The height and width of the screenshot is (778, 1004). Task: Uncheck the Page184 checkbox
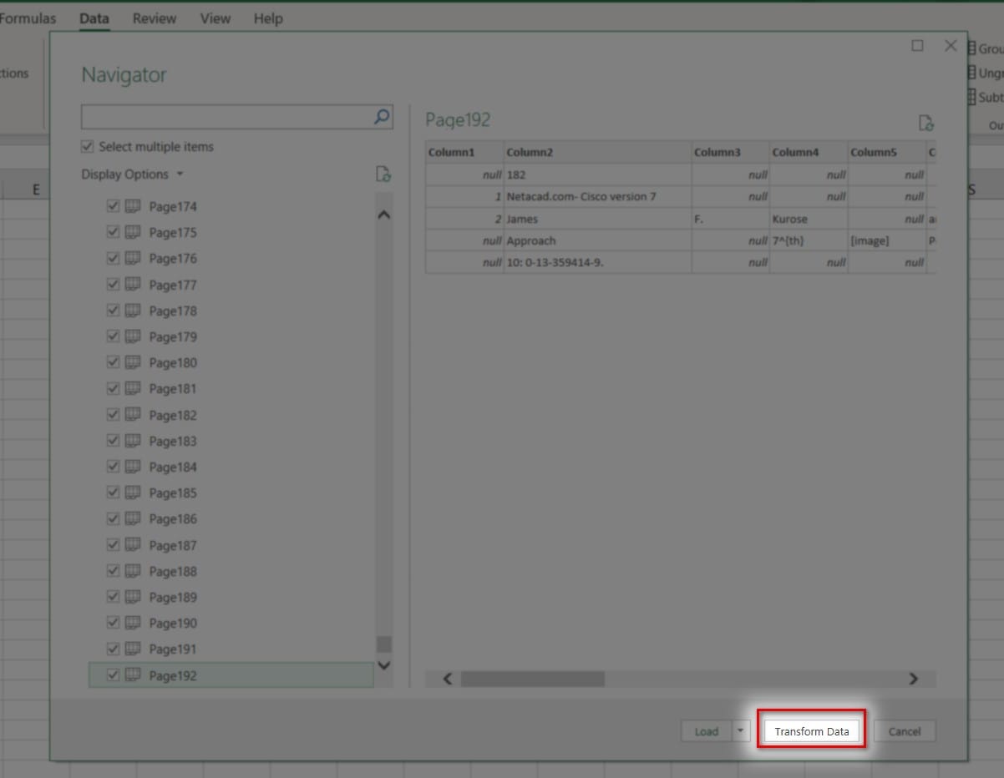coord(114,467)
